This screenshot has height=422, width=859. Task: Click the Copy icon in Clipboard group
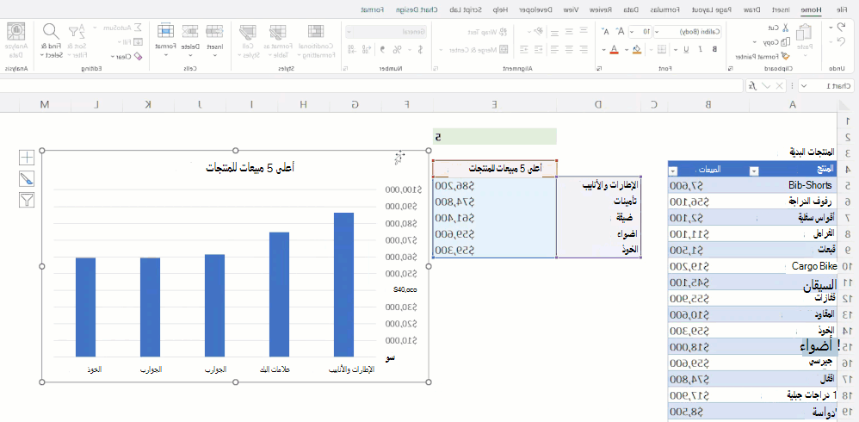click(x=786, y=41)
